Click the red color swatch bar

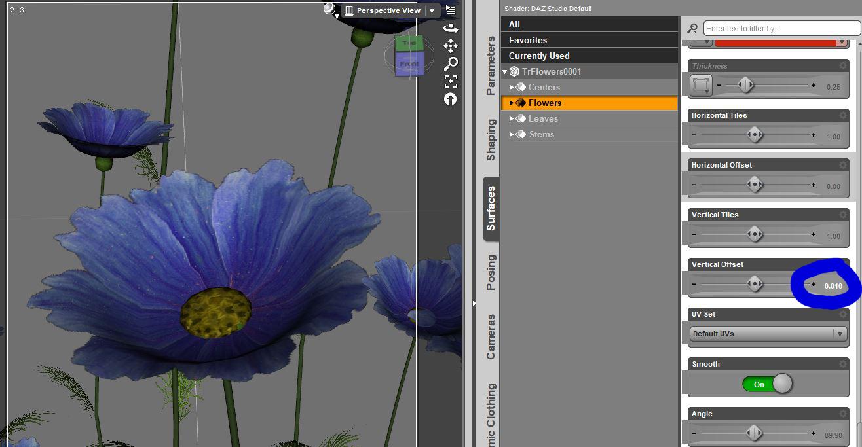click(776, 42)
